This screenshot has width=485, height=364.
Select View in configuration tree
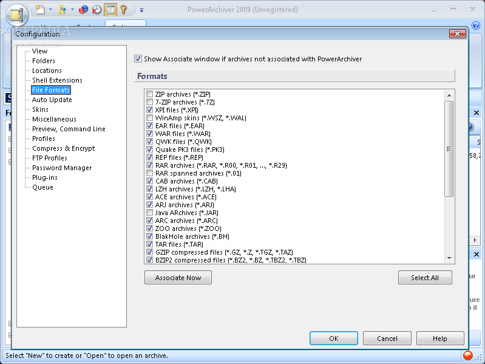39,51
